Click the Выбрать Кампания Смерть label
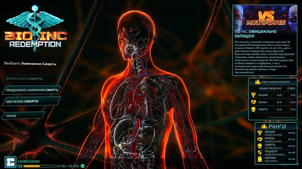Image resolution: width=302 pixels, height=169 pixels. coord(30,64)
